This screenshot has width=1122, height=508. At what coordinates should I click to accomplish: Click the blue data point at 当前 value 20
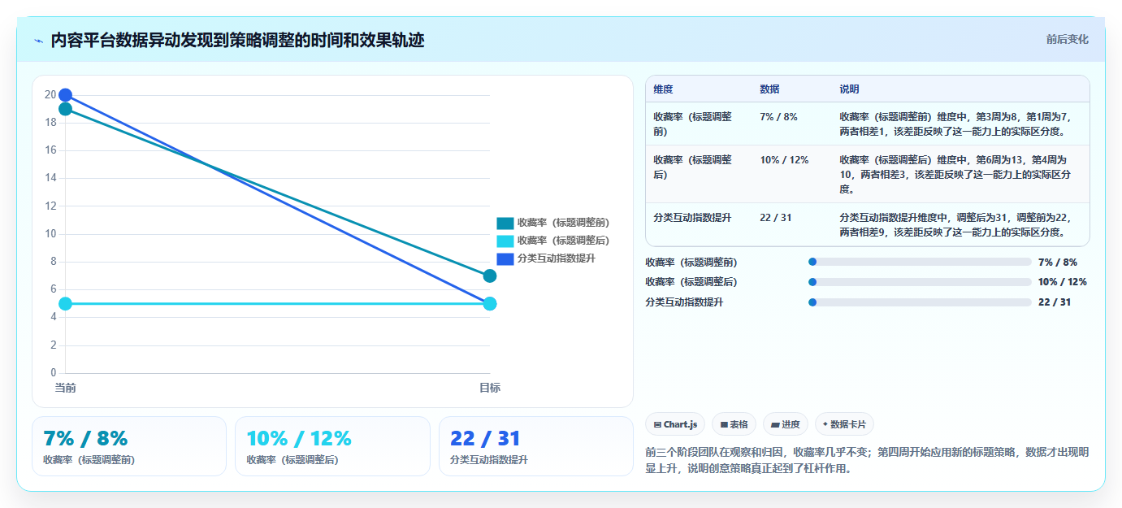(x=65, y=95)
